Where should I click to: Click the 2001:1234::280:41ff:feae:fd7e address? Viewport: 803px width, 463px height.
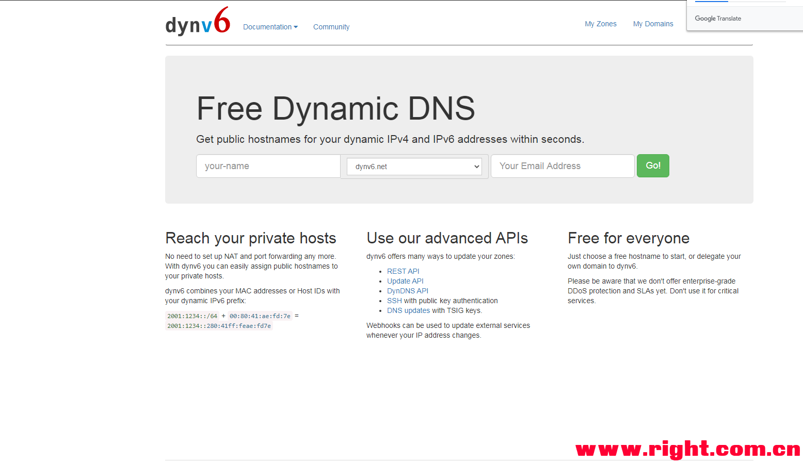coord(219,326)
